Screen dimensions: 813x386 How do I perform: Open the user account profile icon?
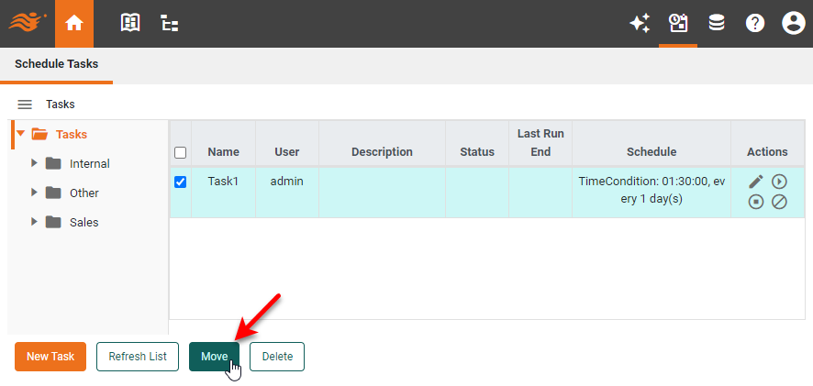[793, 24]
